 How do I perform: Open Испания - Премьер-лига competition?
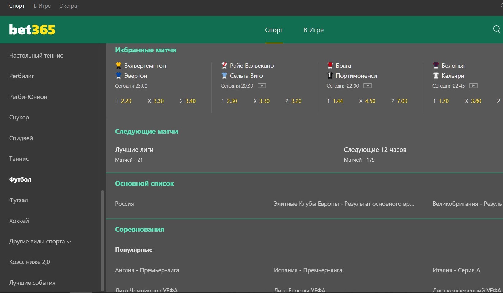pyautogui.click(x=308, y=270)
